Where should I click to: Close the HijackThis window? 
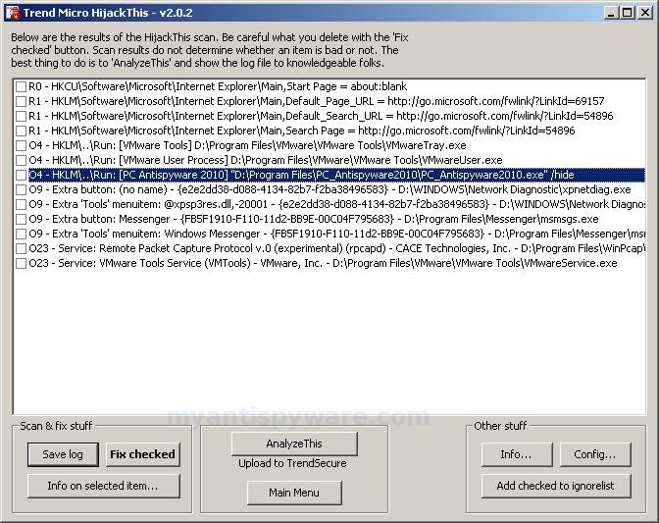644,13
